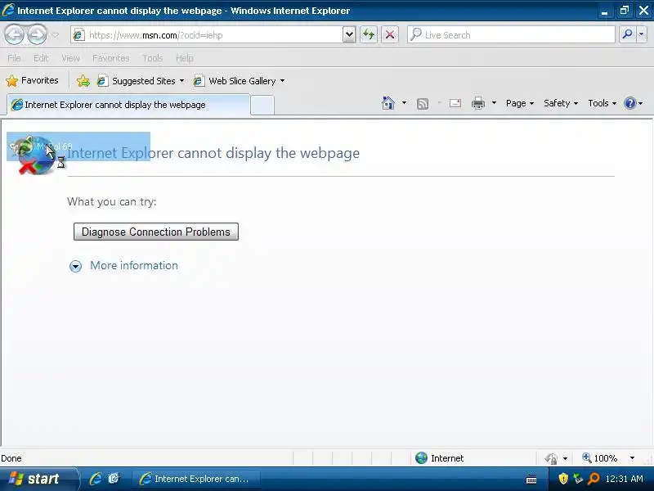Click the Show Desktop Quick Launch icon
The image size is (654, 491).
coord(114,479)
